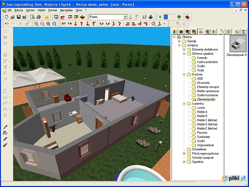The height and width of the screenshot is (187, 249).
Task: Click the terrain with red arrow icon
Action: [151, 17]
